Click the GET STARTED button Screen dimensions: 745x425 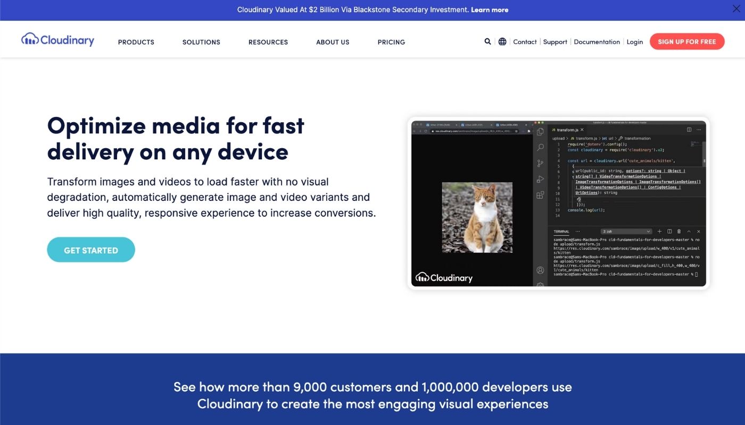point(91,250)
